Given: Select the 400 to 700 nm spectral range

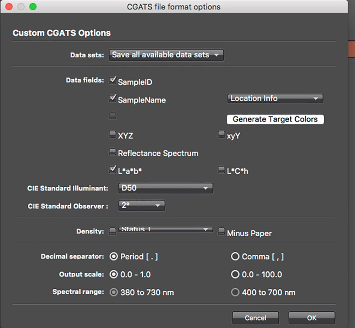Looking at the screenshot, I should click(x=235, y=293).
